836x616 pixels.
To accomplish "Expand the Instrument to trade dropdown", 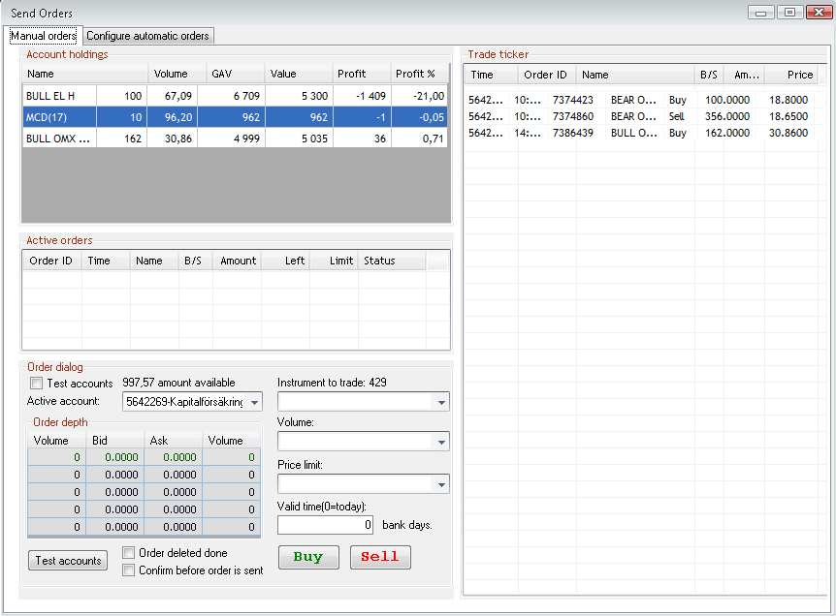I will pos(441,402).
